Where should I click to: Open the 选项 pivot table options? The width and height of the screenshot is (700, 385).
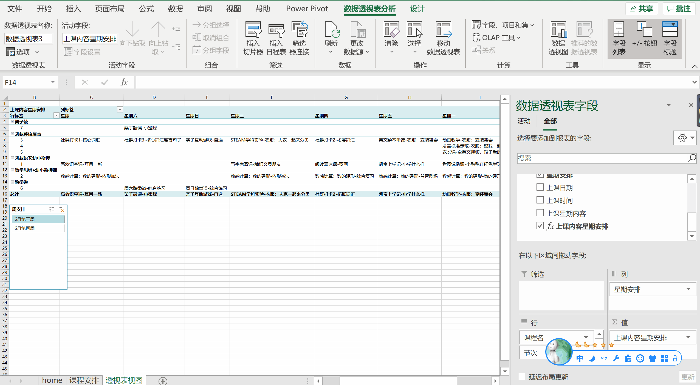click(22, 52)
